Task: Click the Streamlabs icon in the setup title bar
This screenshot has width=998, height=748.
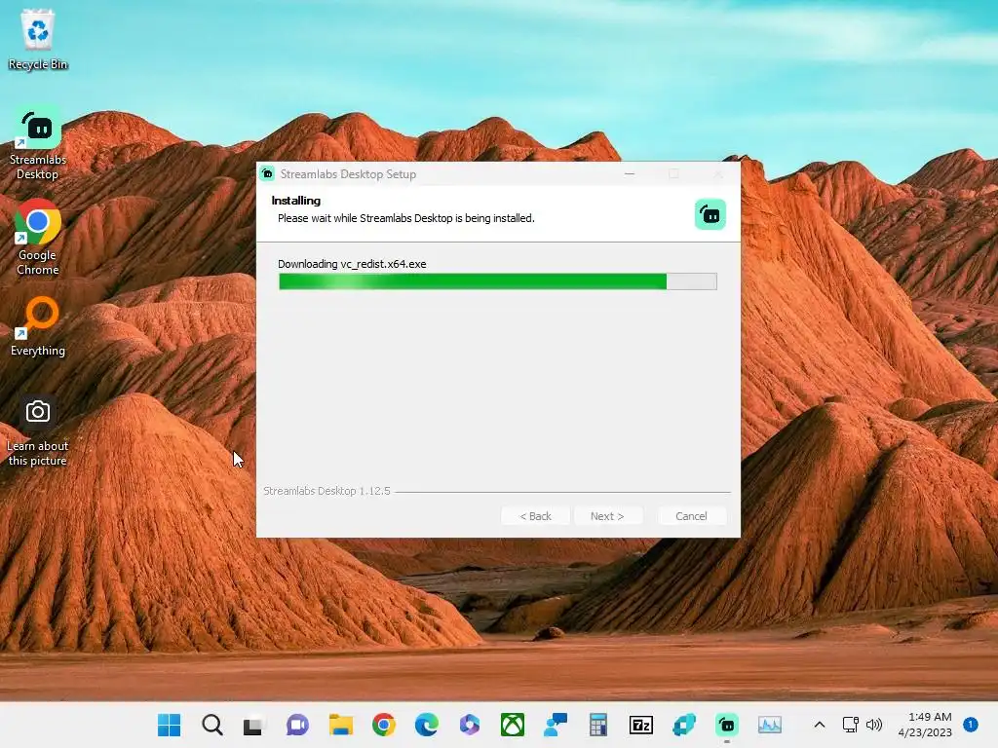Action: click(x=268, y=173)
